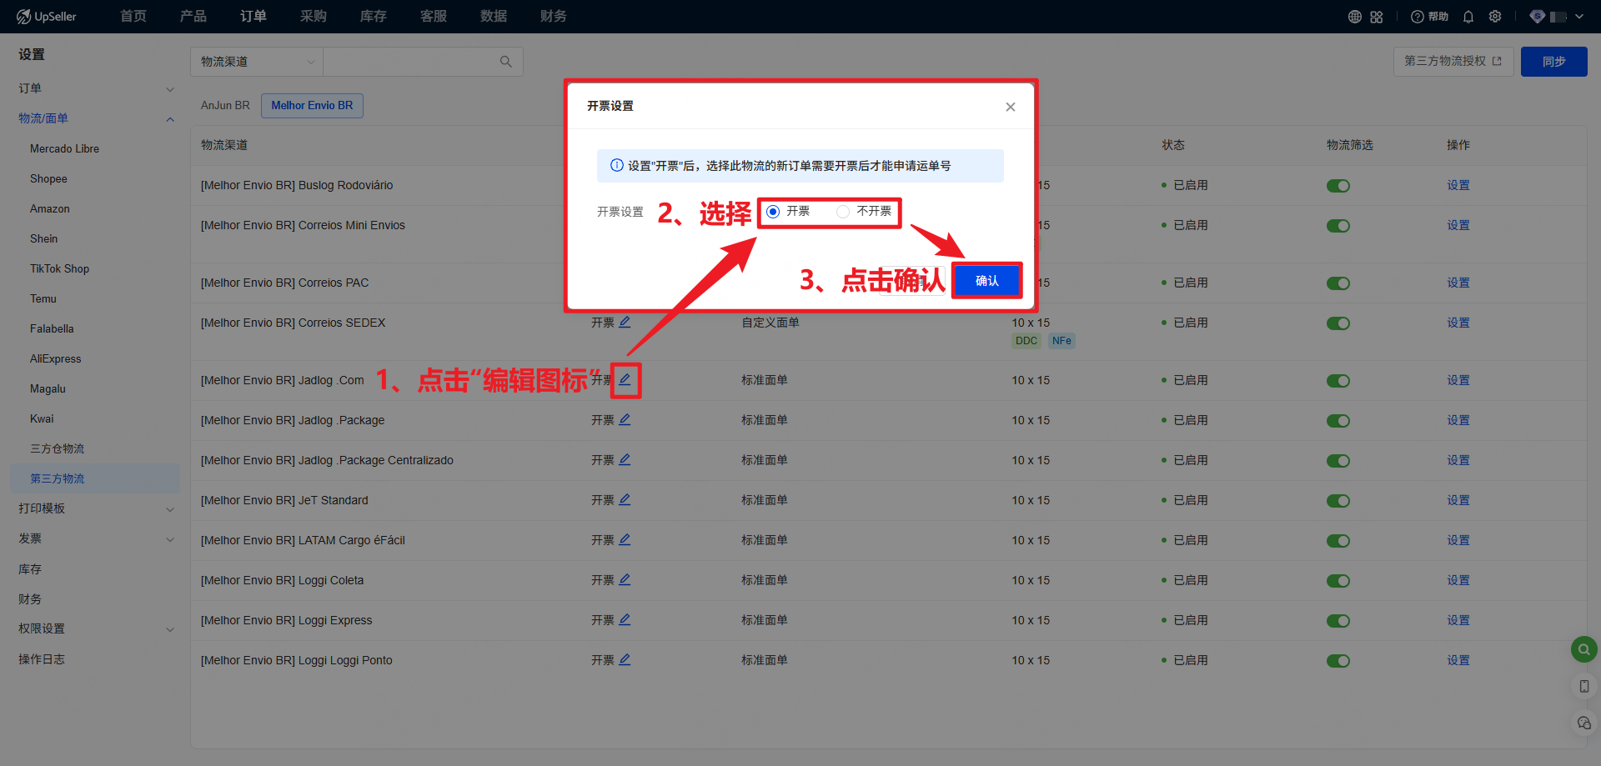Click edit pencil for Loggi Coleta row

pos(625,580)
